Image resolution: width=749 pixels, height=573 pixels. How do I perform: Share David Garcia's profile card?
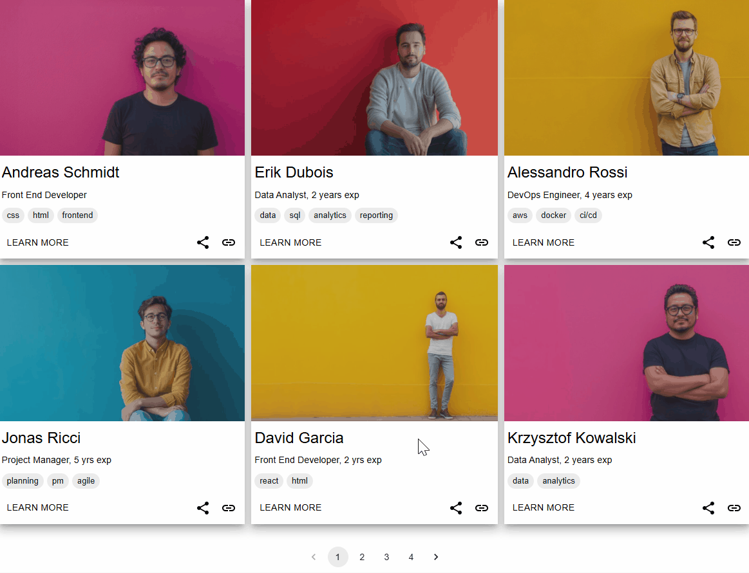456,507
